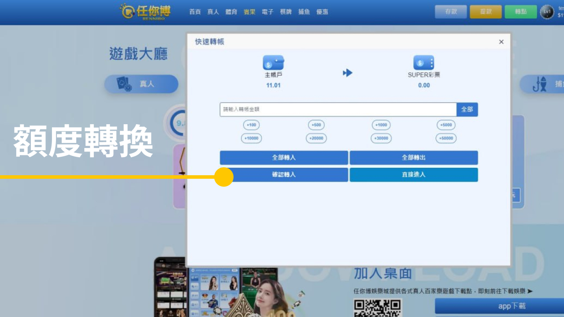This screenshot has height=317, width=564.
Task: Open the 真人 game category with cards icon
Action: [x=141, y=84]
